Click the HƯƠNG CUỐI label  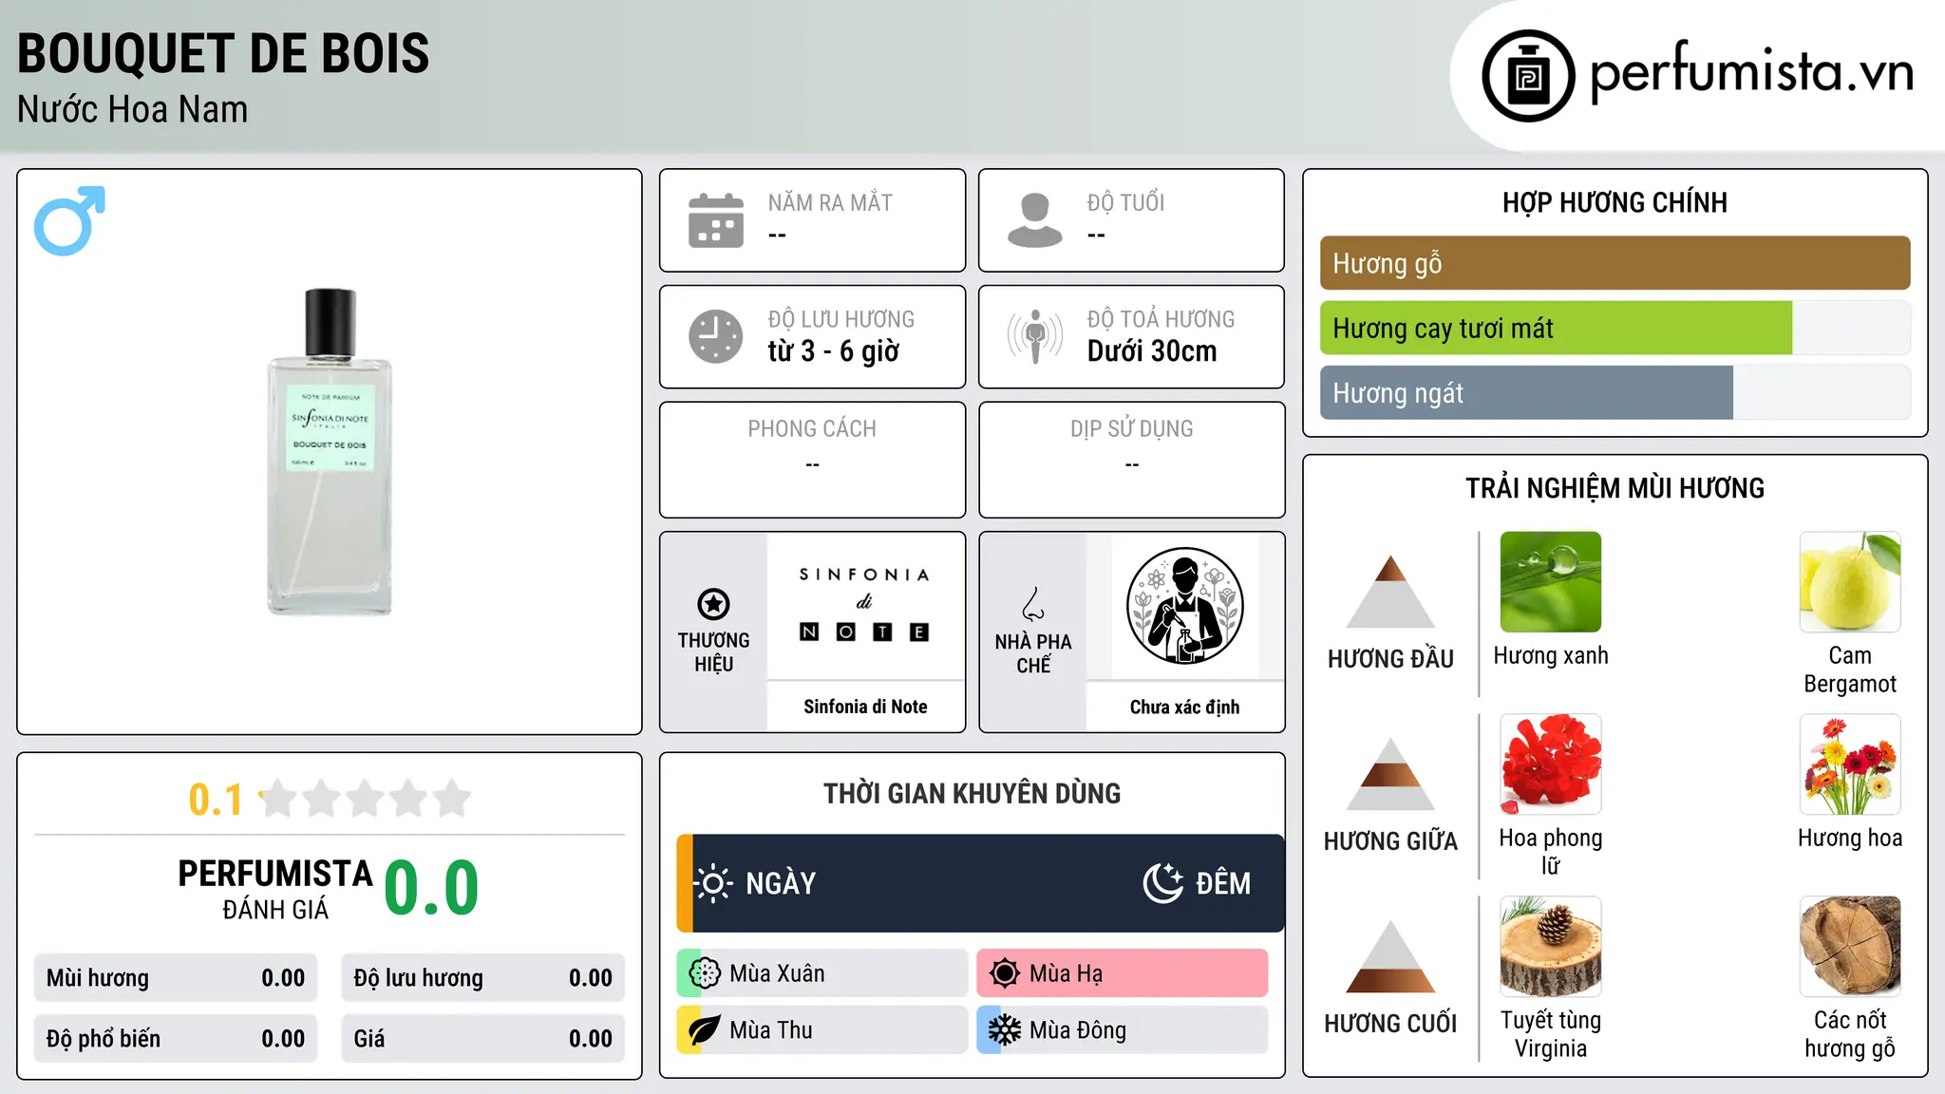coord(1390,1024)
